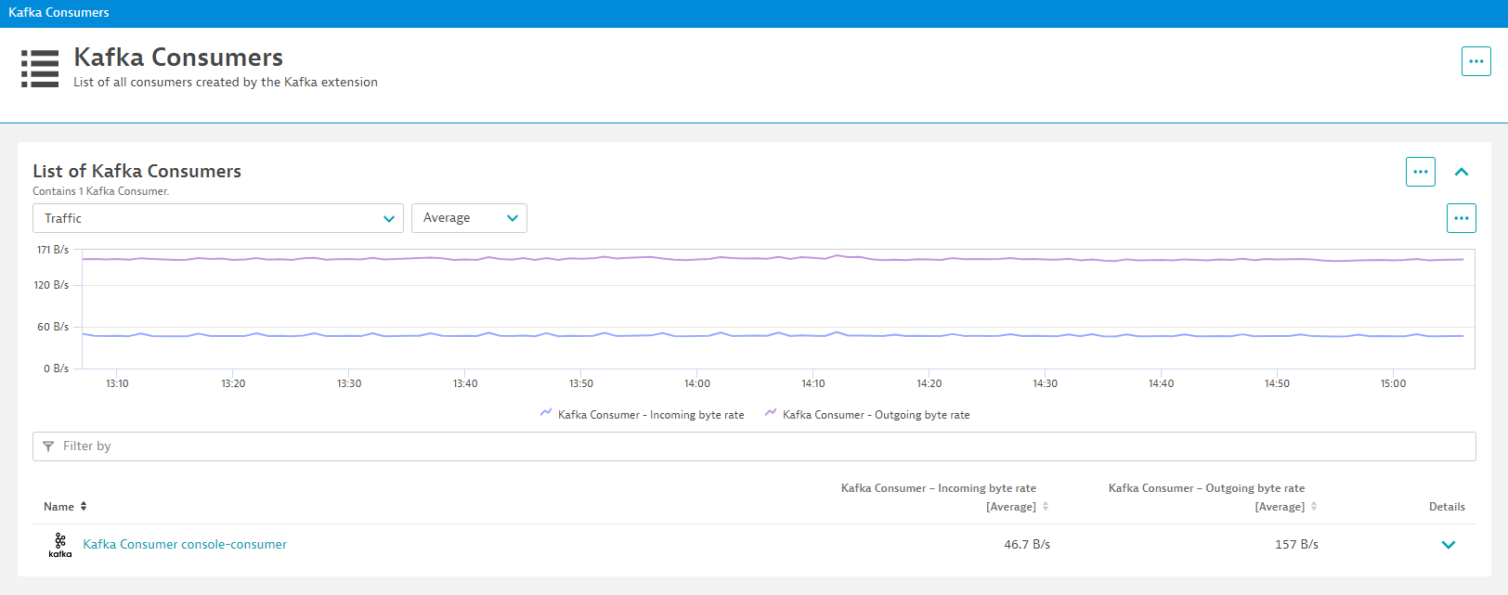The width and height of the screenshot is (1508, 595).
Task: Open Kafka Consumer console-consumer link
Action: [185, 545]
